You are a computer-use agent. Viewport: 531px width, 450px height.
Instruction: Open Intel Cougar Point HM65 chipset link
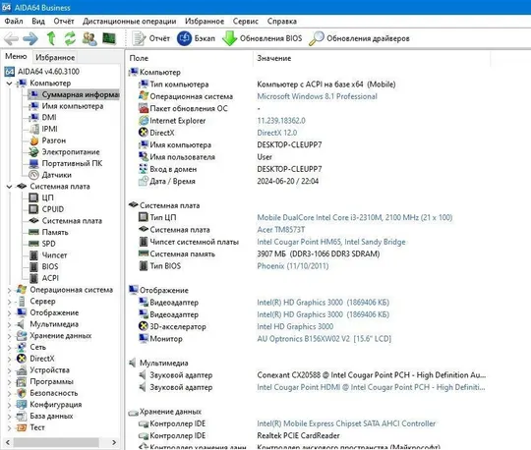330,242
